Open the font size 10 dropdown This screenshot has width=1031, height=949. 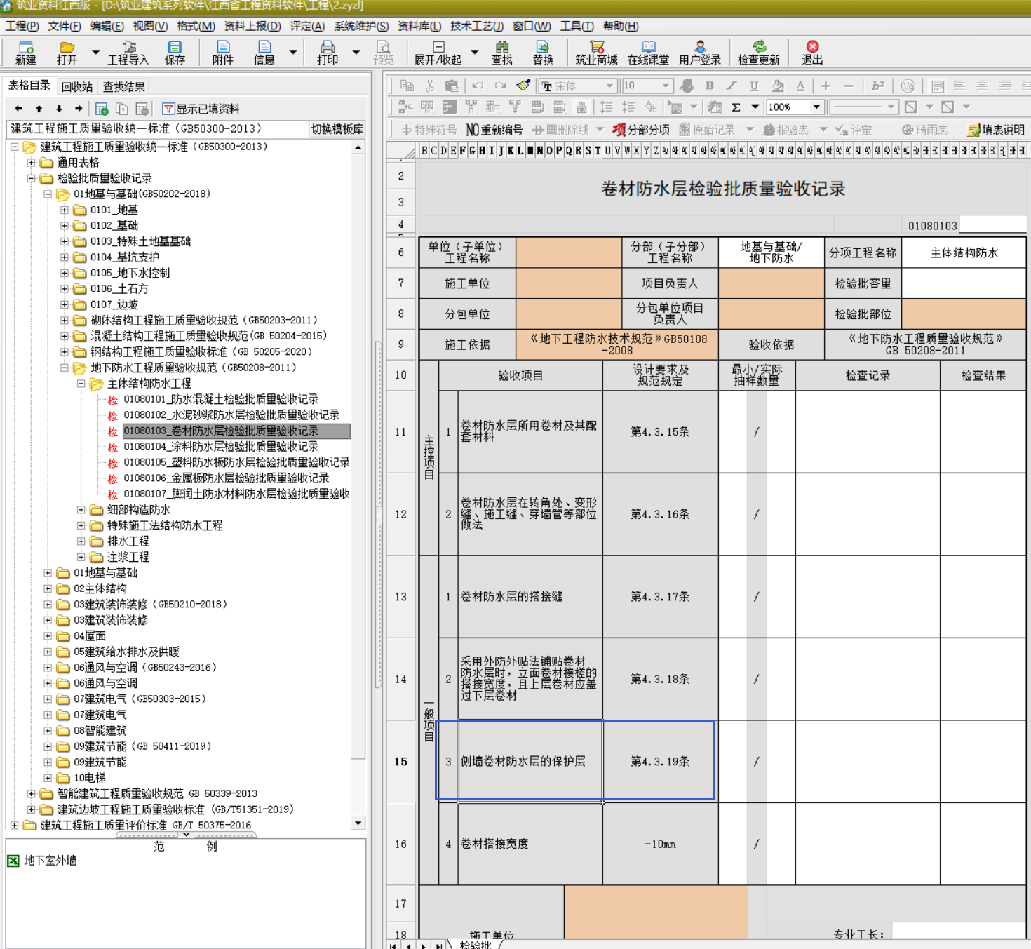point(666,86)
